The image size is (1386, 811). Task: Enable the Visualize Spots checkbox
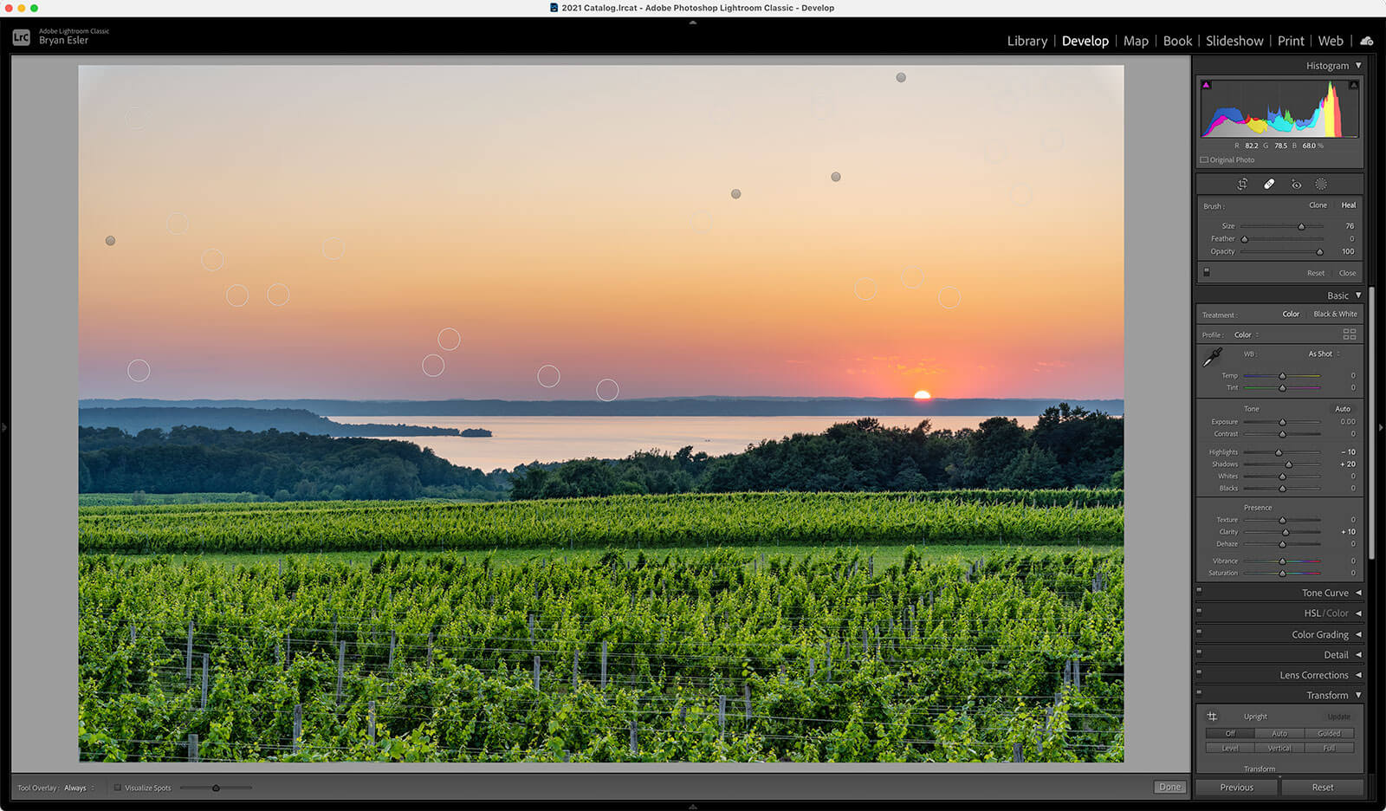tap(118, 788)
